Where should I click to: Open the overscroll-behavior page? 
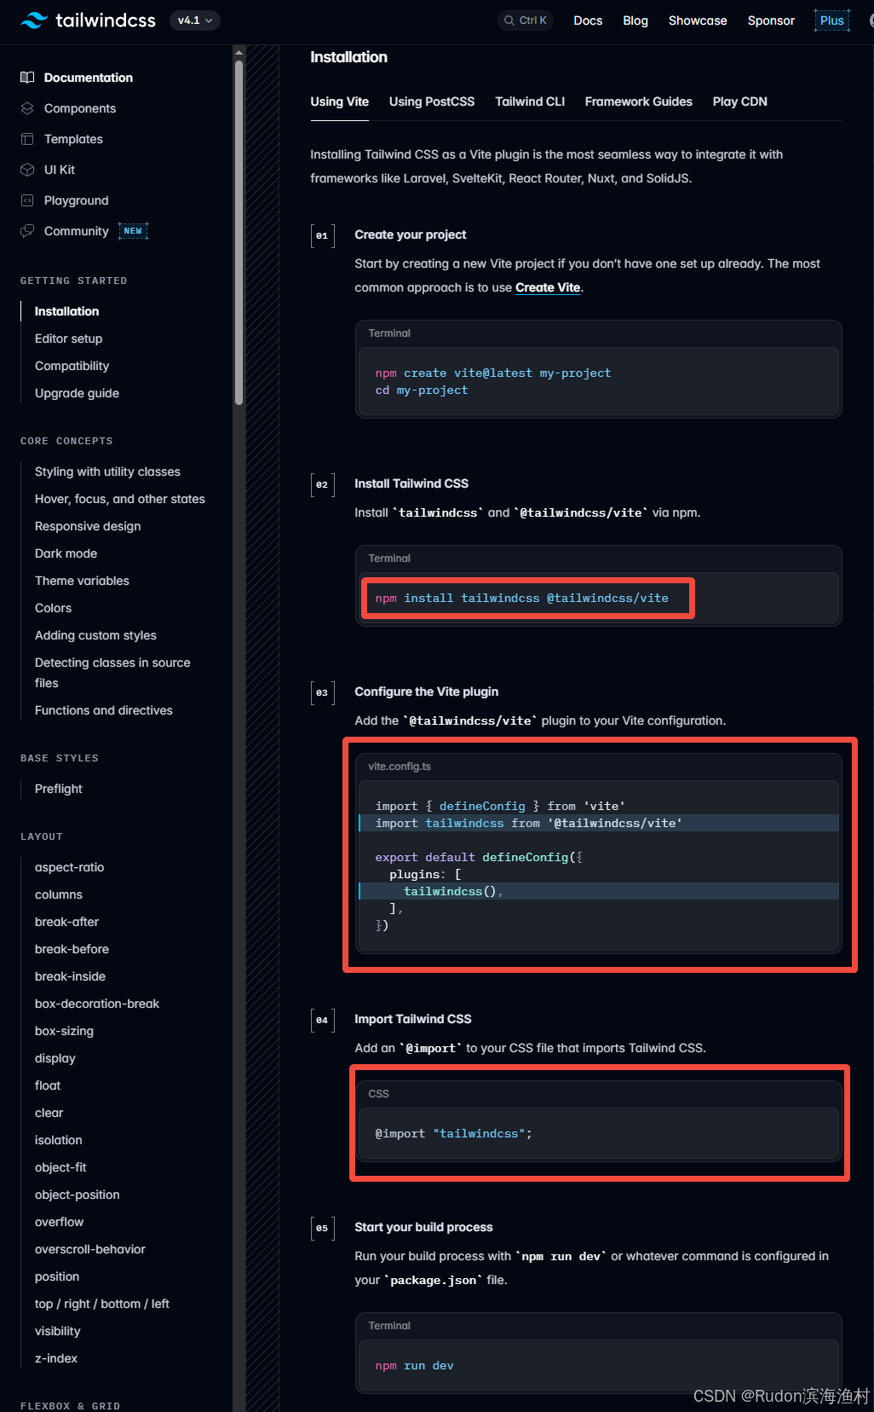click(90, 1249)
